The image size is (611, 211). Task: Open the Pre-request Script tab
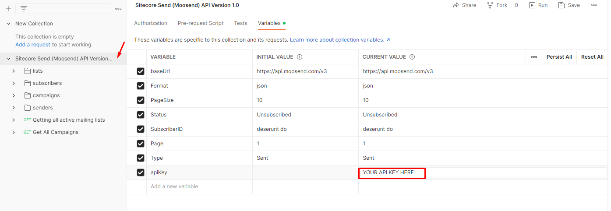[201, 23]
